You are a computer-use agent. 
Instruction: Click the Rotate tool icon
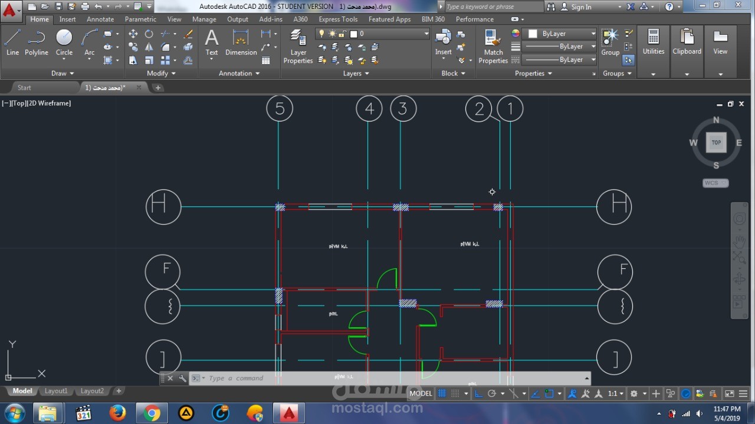149,34
